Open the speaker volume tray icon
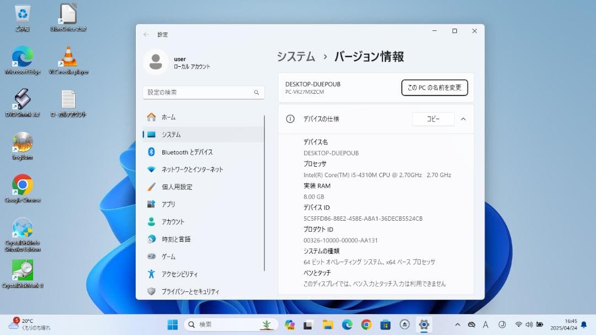Screen dimensions: 596x335 pyautogui.click(x=529, y=325)
